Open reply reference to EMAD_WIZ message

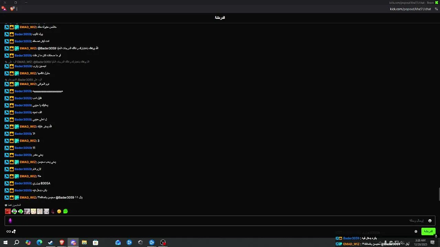pyautogui.click(x=47, y=62)
